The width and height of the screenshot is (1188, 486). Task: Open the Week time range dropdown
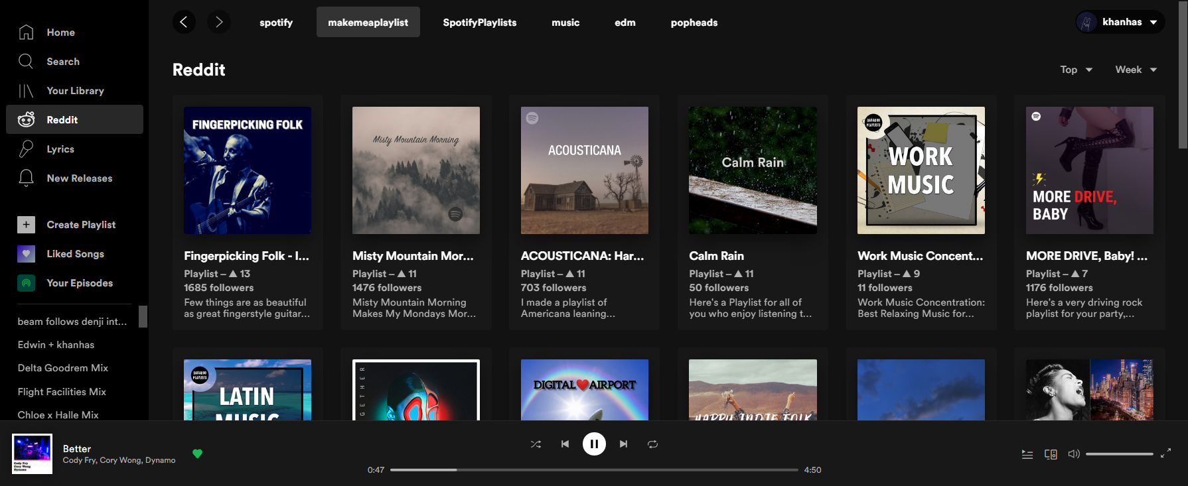(x=1136, y=70)
